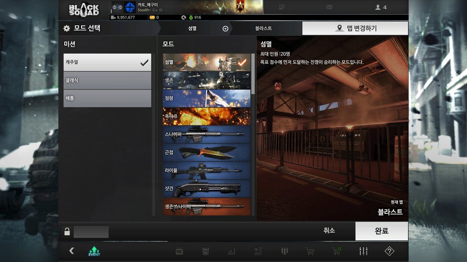Open the notes icon in top bar
The image size is (467, 262).
tap(281, 7)
